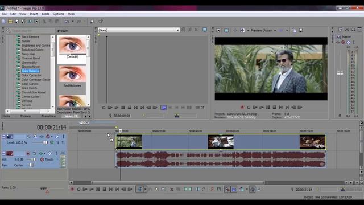
Task: Open the Touch automation mode dropdown
Action: (57, 159)
